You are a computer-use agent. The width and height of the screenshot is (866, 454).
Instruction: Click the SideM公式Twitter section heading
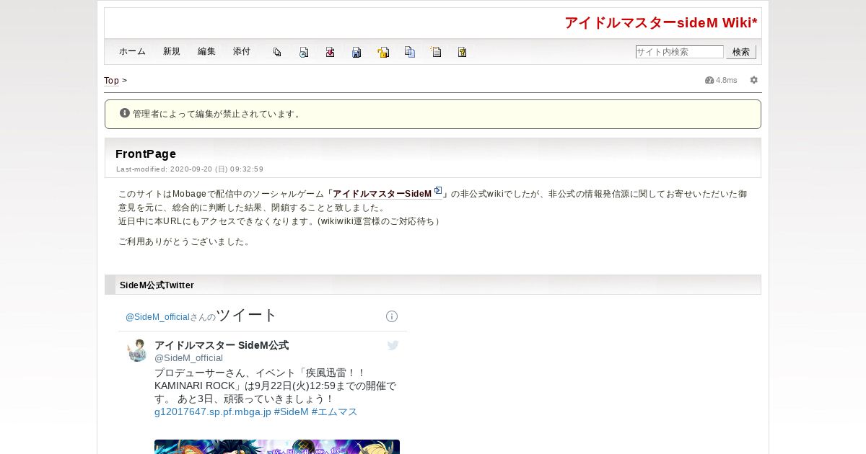coord(157,285)
